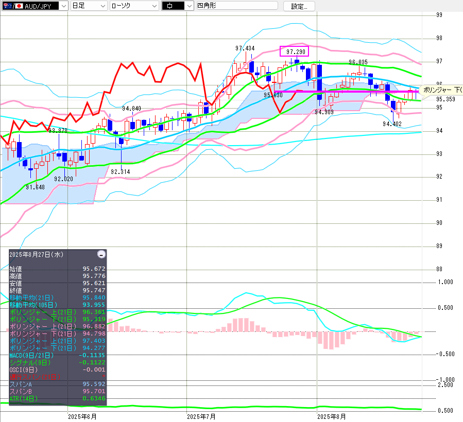
Task: Click the スパンB 95.701 row
Action: pos(57,391)
